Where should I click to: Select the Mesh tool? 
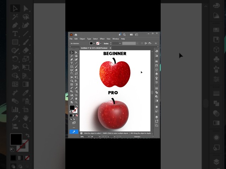72,84
